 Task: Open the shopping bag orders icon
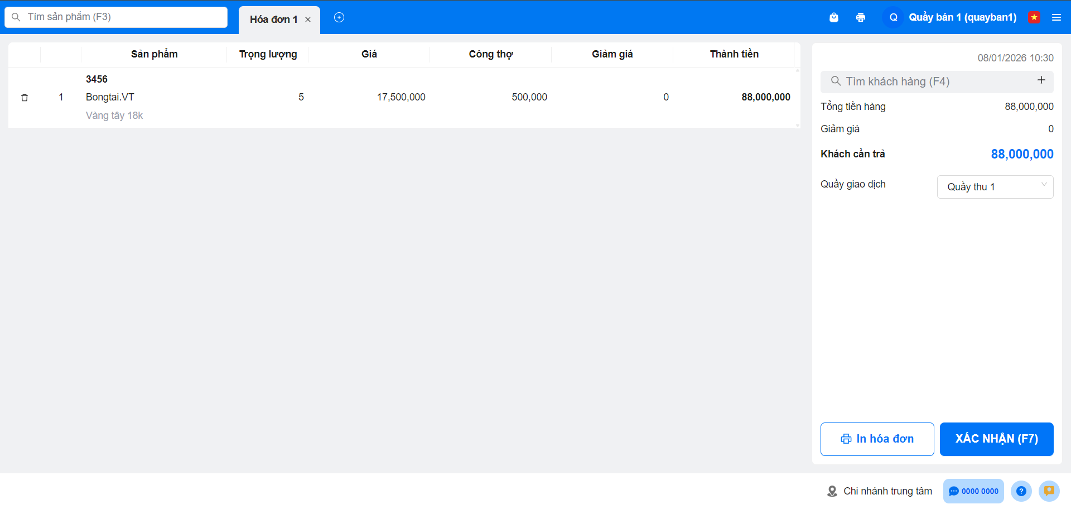click(x=834, y=18)
